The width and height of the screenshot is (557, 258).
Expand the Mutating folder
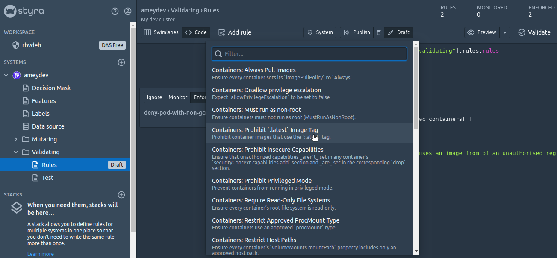(16, 139)
